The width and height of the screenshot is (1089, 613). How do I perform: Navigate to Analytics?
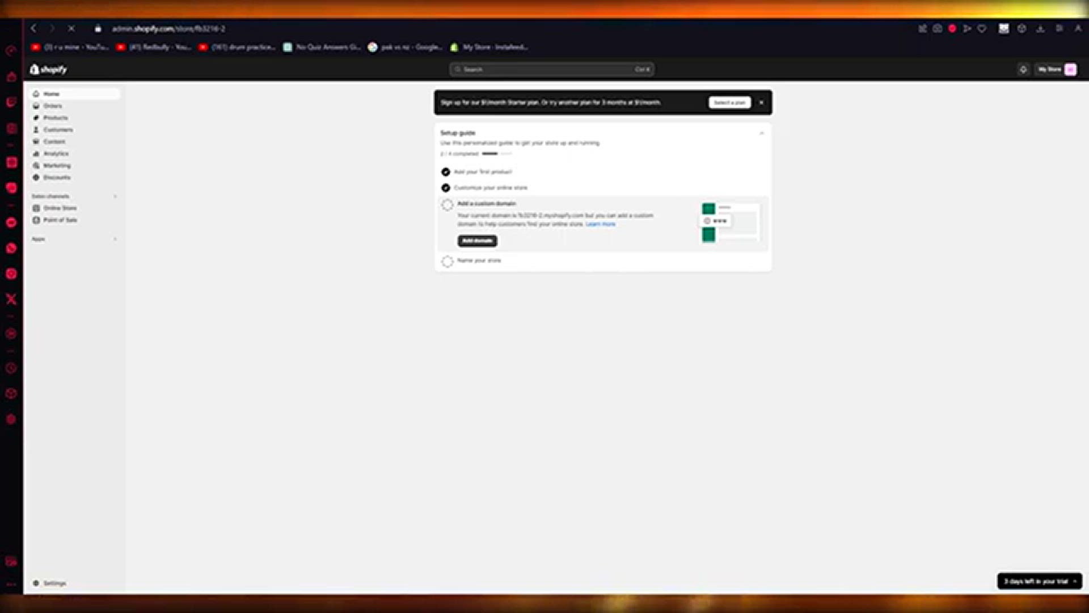click(56, 153)
